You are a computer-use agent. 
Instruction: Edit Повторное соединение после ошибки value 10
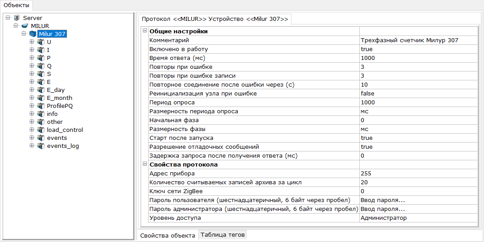click(418, 85)
